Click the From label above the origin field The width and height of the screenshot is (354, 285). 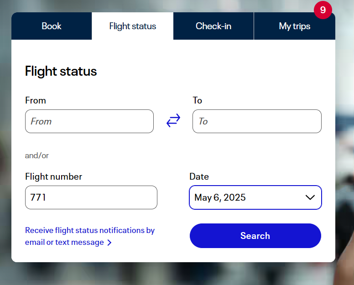36,100
